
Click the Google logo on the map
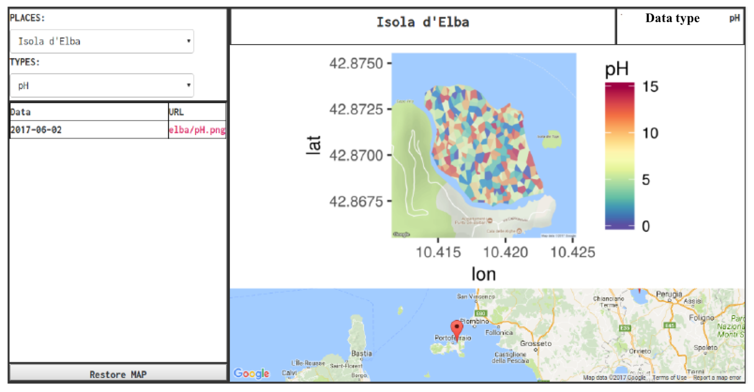point(252,373)
